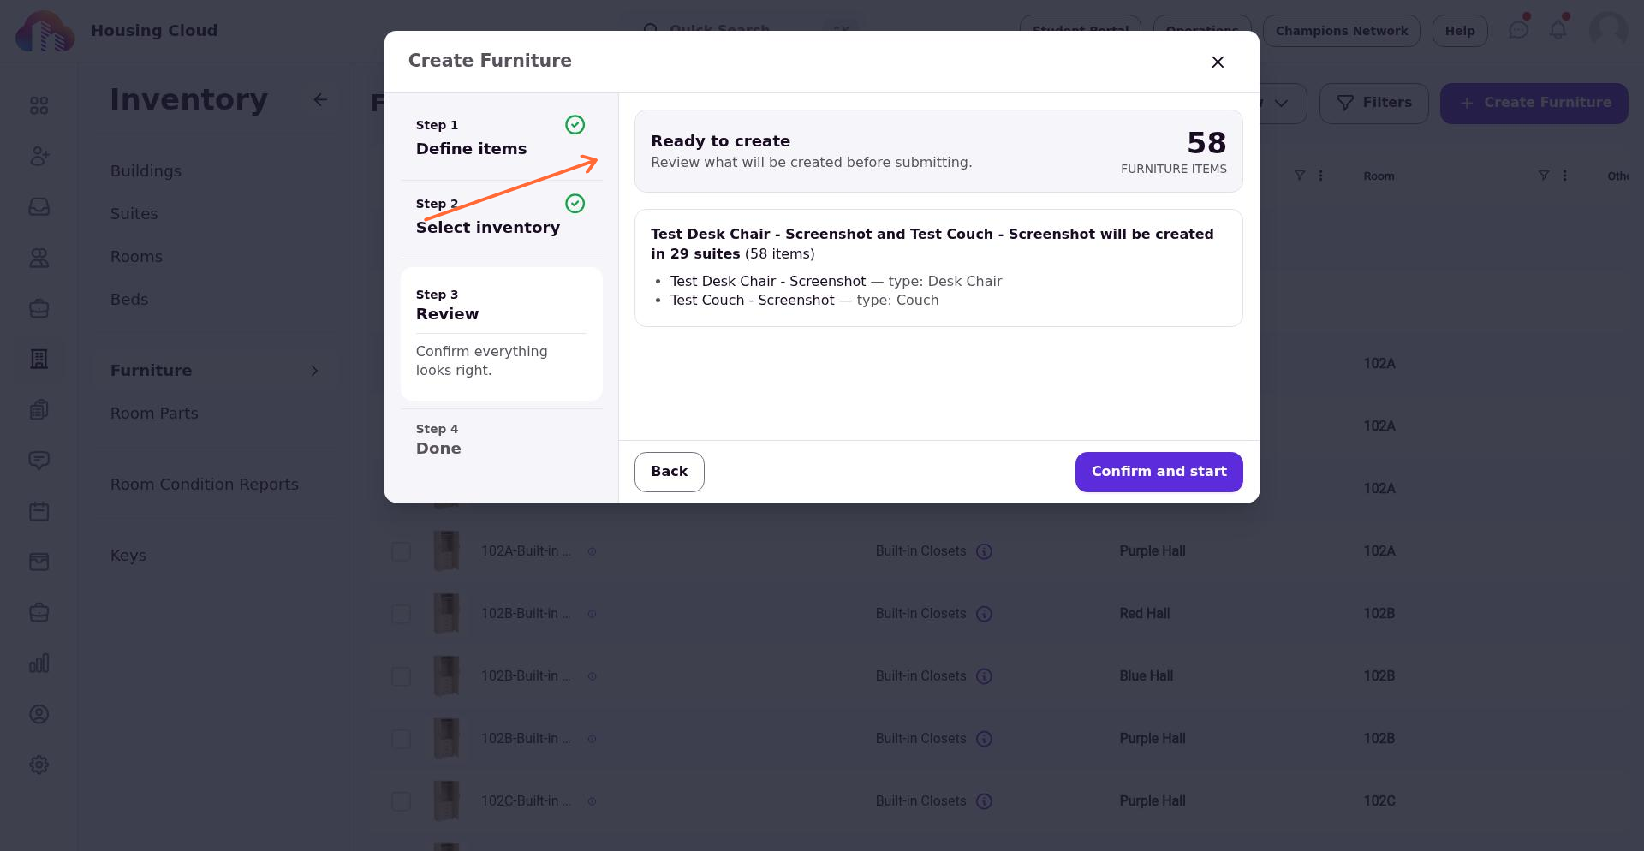Open Rooms in Inventory menu
1644x851 pixels.
point(136,257)
